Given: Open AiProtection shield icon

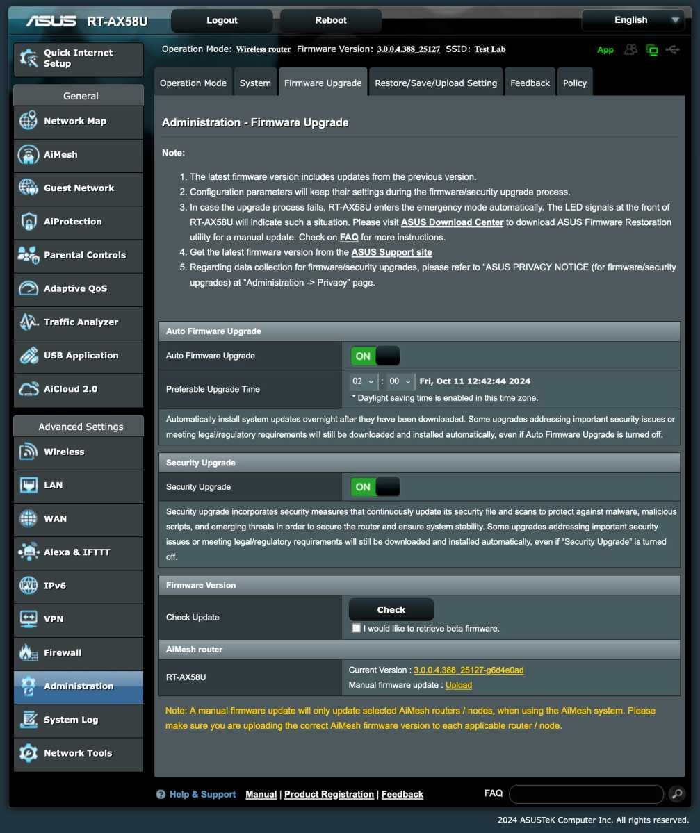Looking at the screenshot, I should pyautogui.click(x=29, y=221).
